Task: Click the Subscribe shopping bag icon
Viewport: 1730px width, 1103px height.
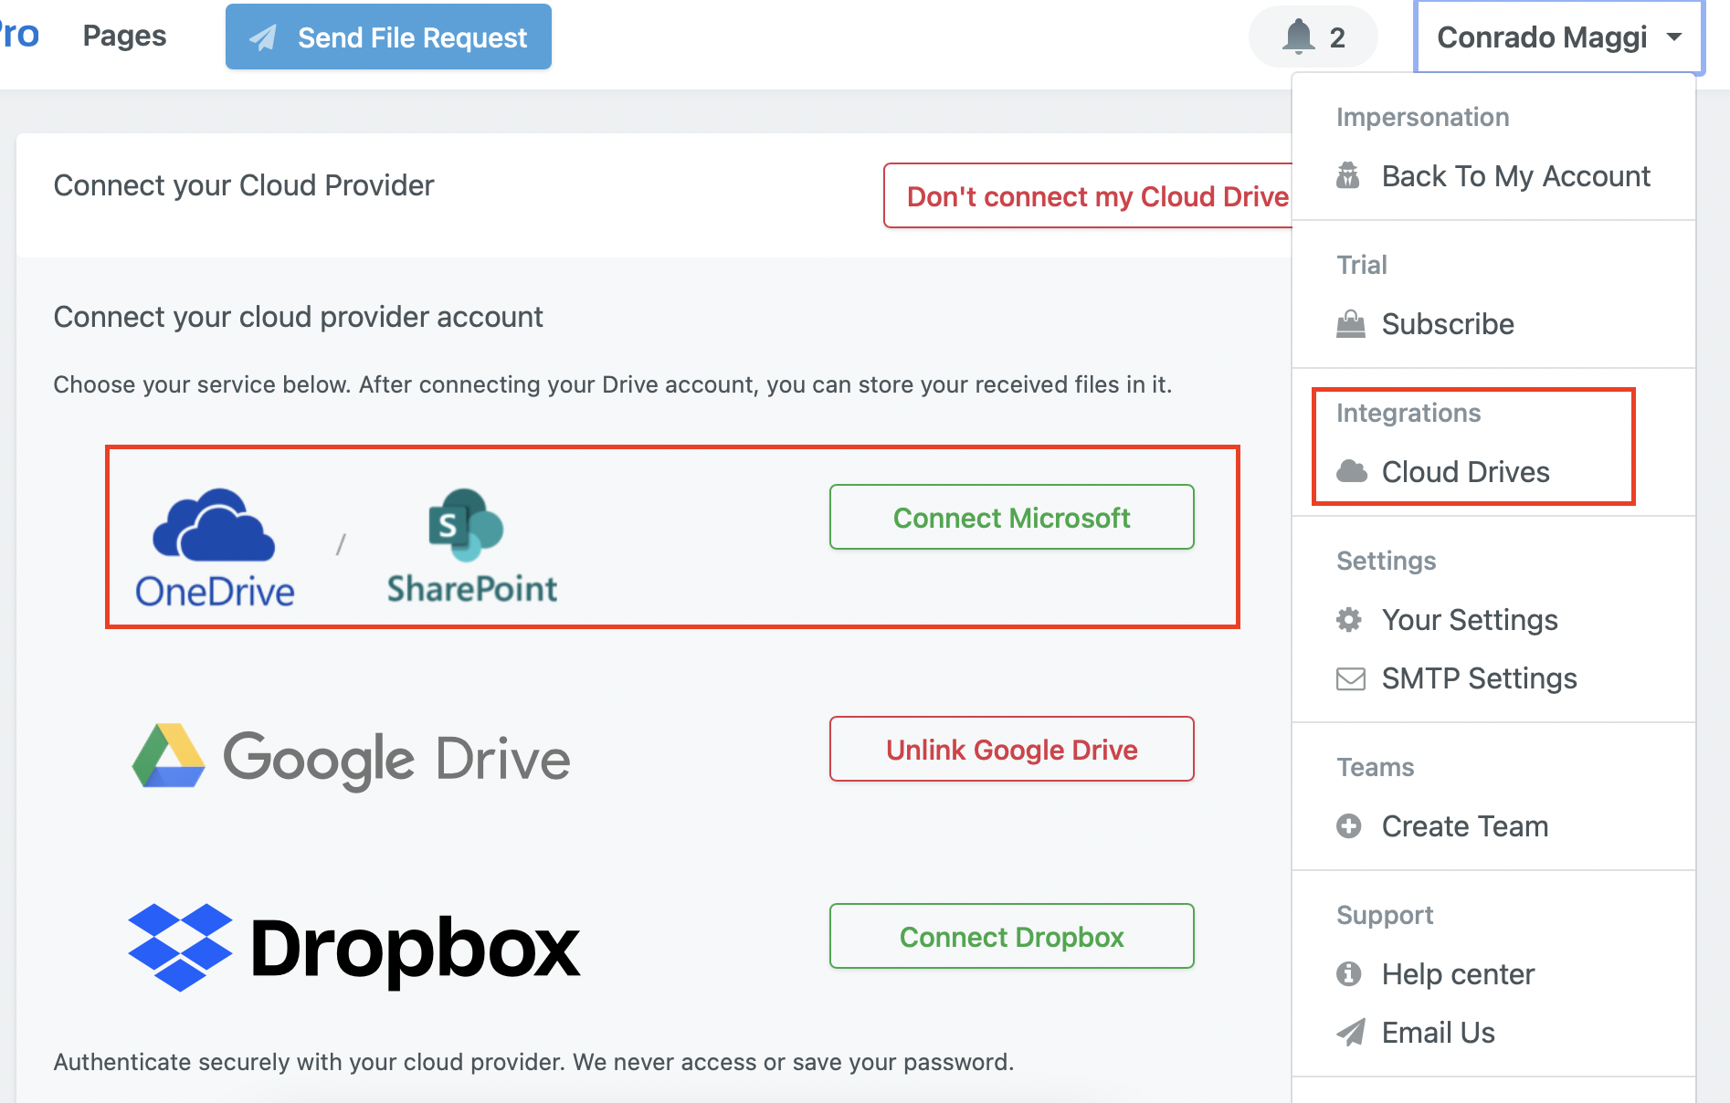Action: tap(1350, 324)
